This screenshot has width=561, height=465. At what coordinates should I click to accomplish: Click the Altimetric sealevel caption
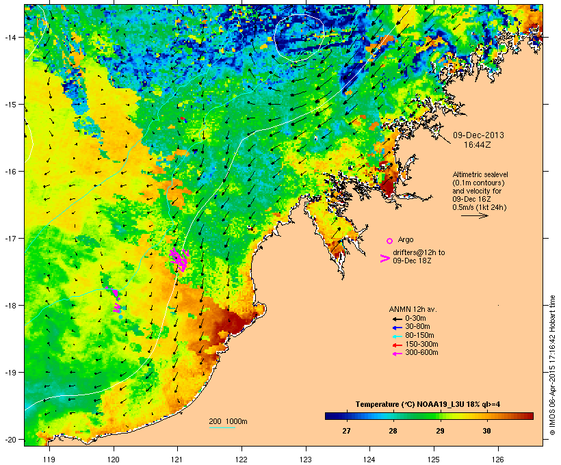(480, 191)
